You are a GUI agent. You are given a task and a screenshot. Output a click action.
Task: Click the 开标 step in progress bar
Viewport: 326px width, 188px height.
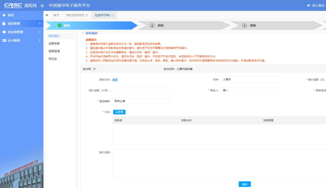[160, 26]
